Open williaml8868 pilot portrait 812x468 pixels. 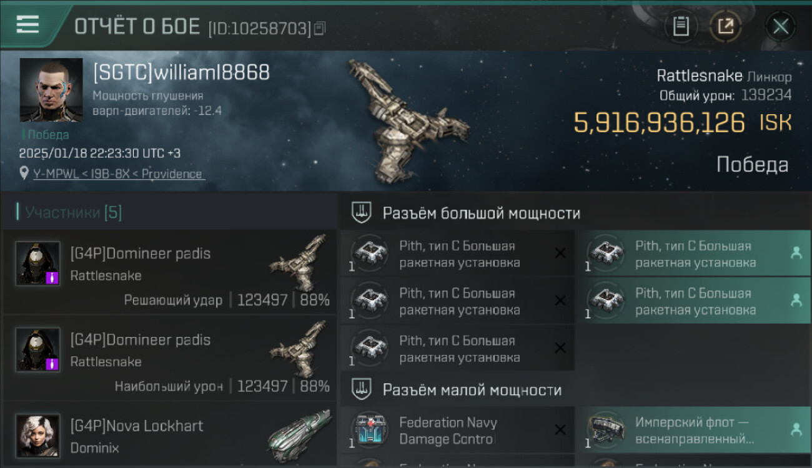click(x=51, y=90)
